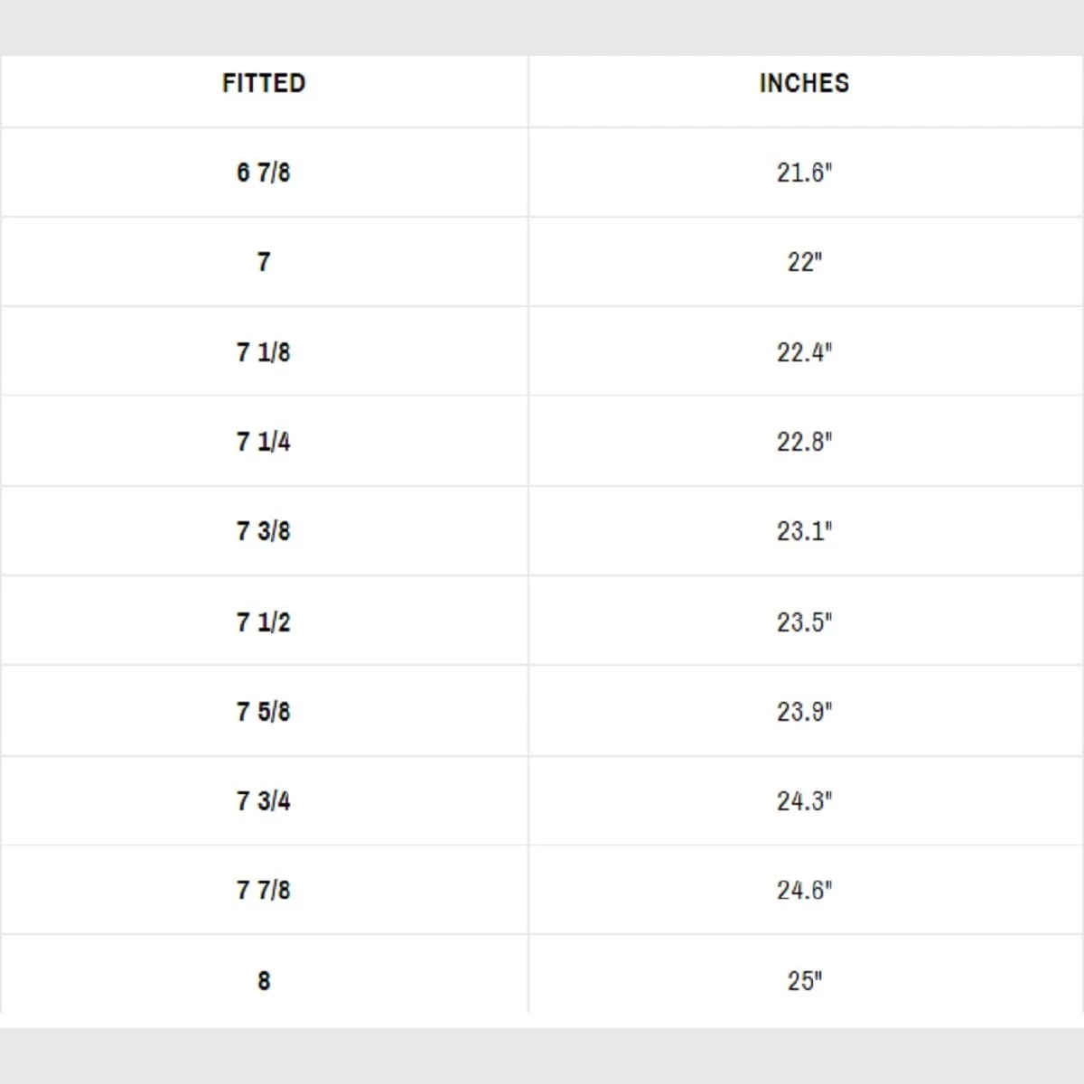Click the 23.5" measurement value
The image size is (1084, 1084).
pos(804,621)
